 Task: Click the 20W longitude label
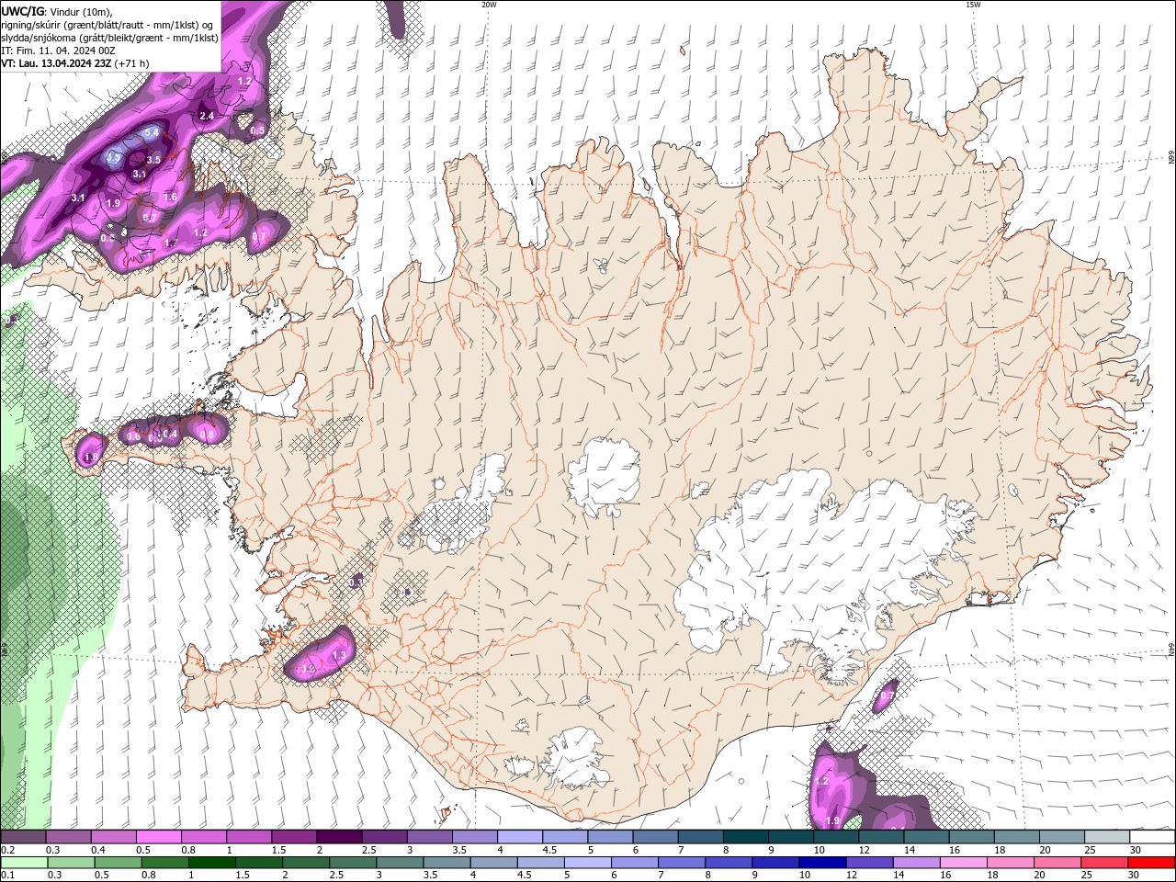pos(489,5)
